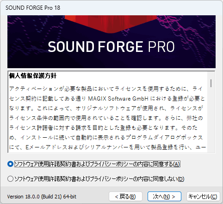This screenshot has width=223, height=204.
Task: Click the empty scrollbar track below thumb
Action: [x=211, y=120]
